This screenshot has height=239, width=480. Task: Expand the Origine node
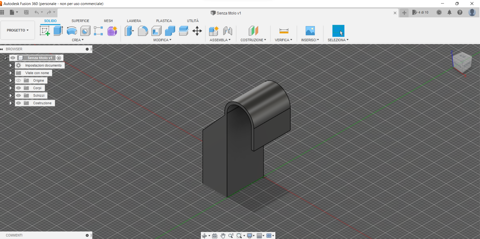click(10, 80)
